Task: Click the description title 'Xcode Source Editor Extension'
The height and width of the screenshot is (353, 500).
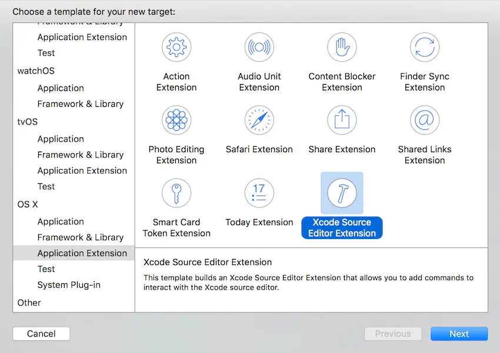Action: [208, 262]
